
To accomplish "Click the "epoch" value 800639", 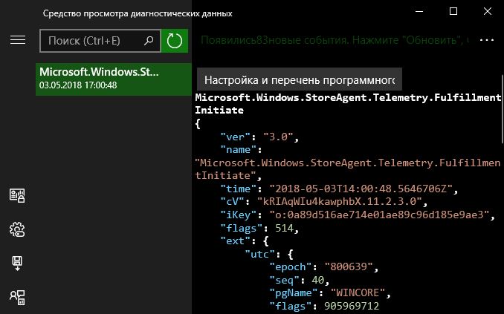I will point(349,266).
